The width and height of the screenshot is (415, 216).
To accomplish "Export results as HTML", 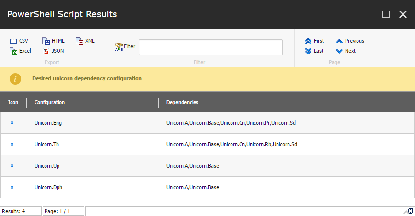I will click(53, 41).
